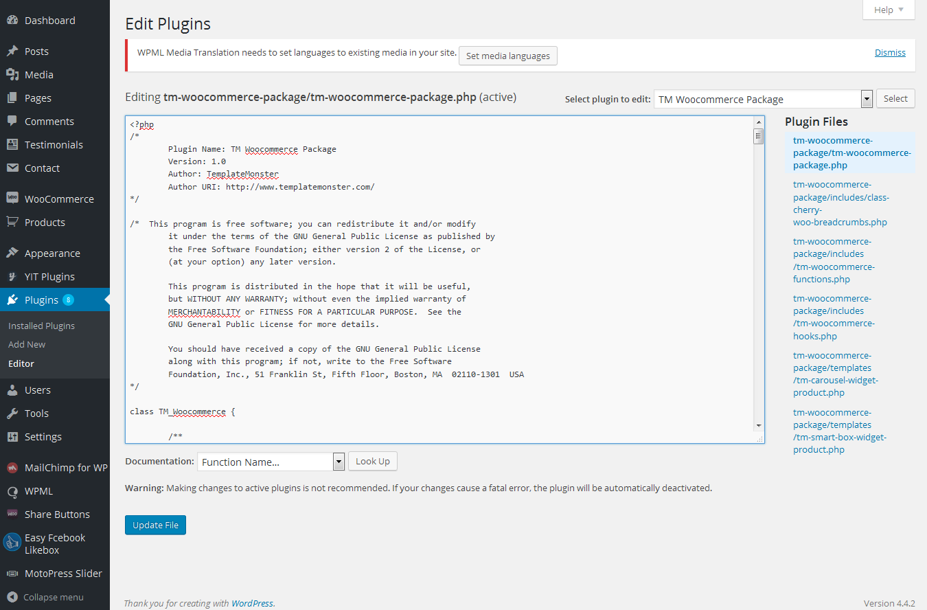Screen dimensions: 927x610
Task: Go to the Installed Plugins submenu
Action: point(41,326)
